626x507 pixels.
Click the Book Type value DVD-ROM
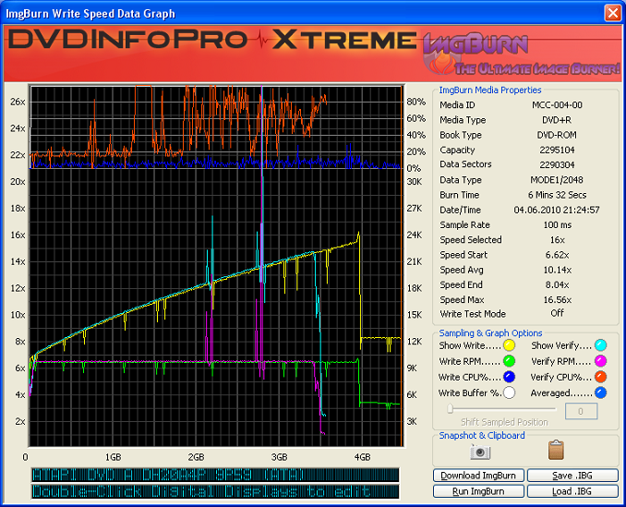tap(557, 135)
